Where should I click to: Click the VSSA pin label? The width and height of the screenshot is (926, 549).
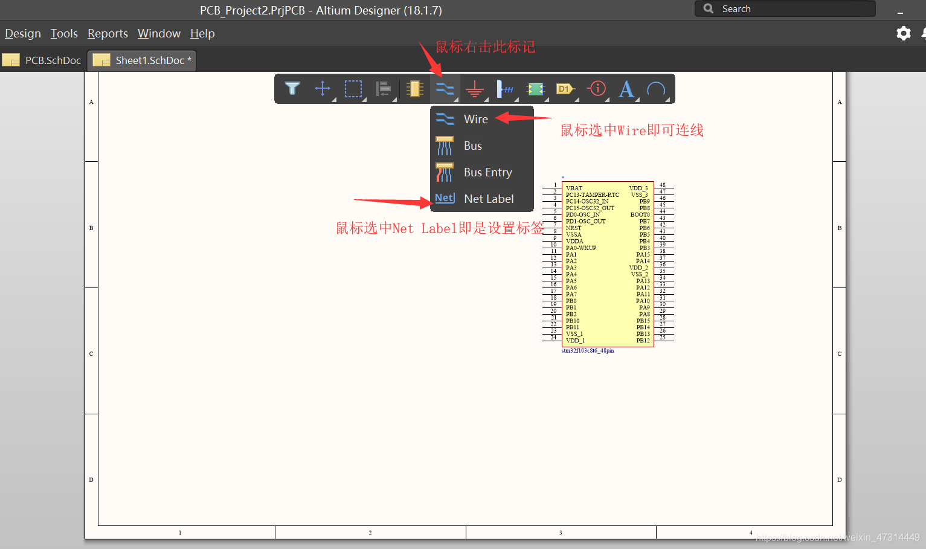tap(573, 235)
